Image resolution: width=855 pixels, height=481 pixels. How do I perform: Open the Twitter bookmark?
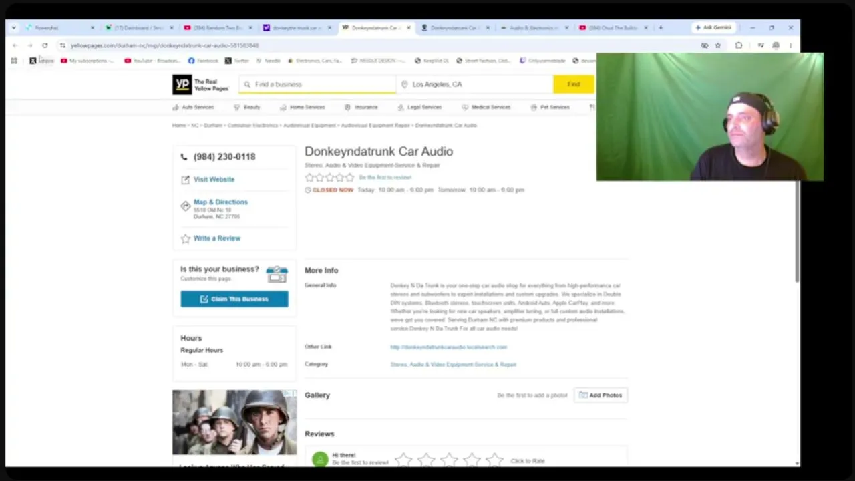237,61
